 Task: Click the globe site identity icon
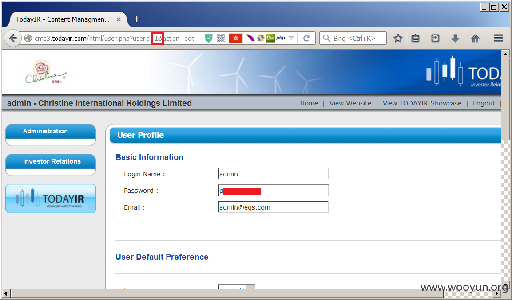28,39
